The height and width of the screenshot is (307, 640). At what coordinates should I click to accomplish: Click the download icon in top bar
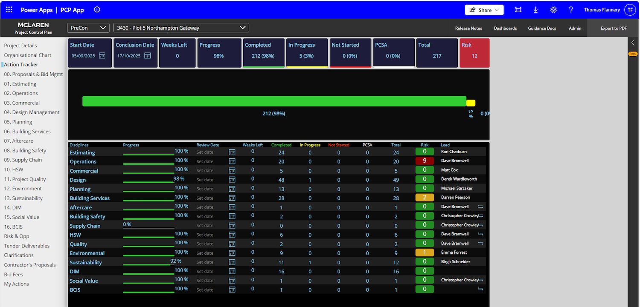click(x=535, y=10)
